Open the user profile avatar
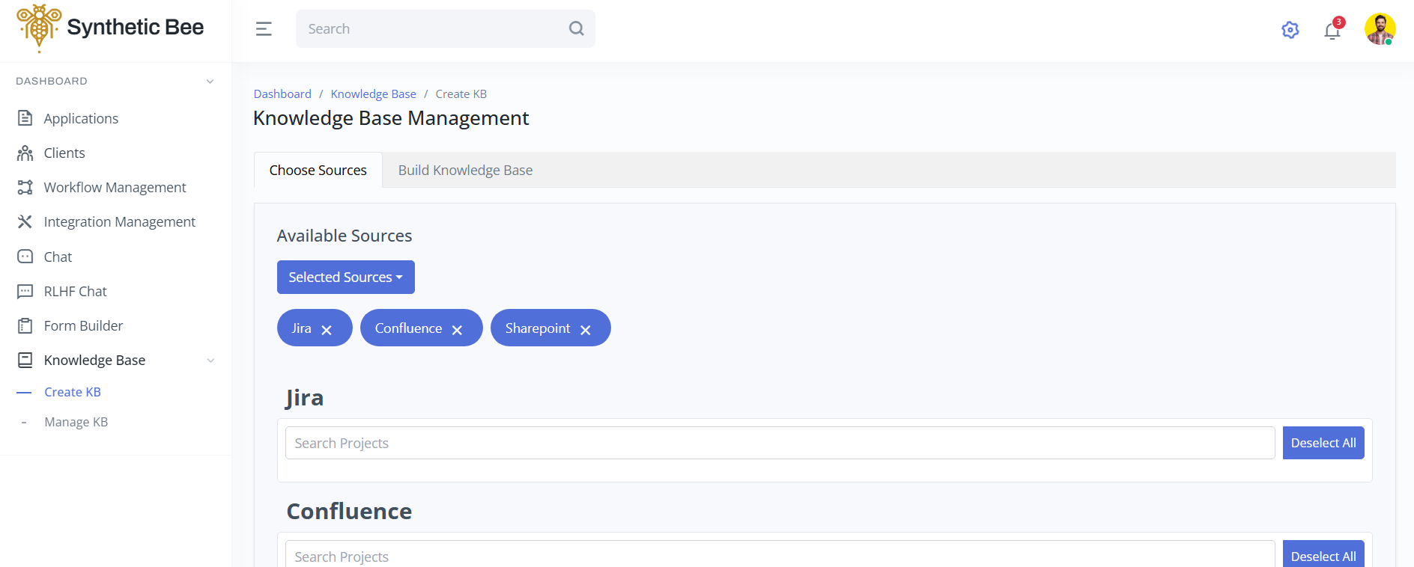This screenshot has height=567, width=1414. coord(1380,29)
